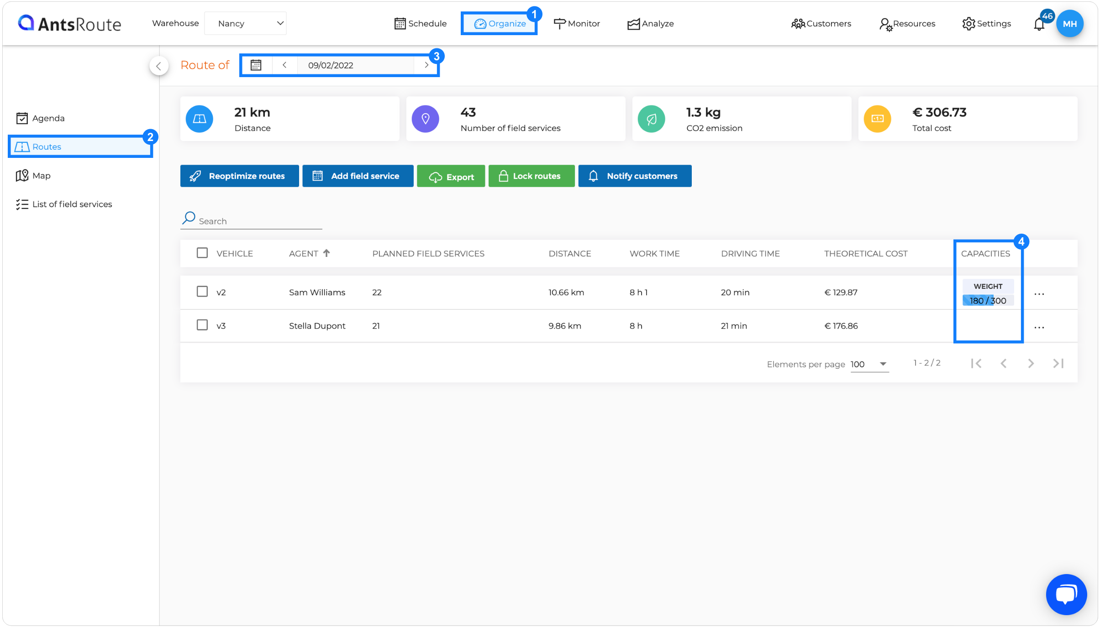Click the search magnifier icon

[x=189, y=218]
